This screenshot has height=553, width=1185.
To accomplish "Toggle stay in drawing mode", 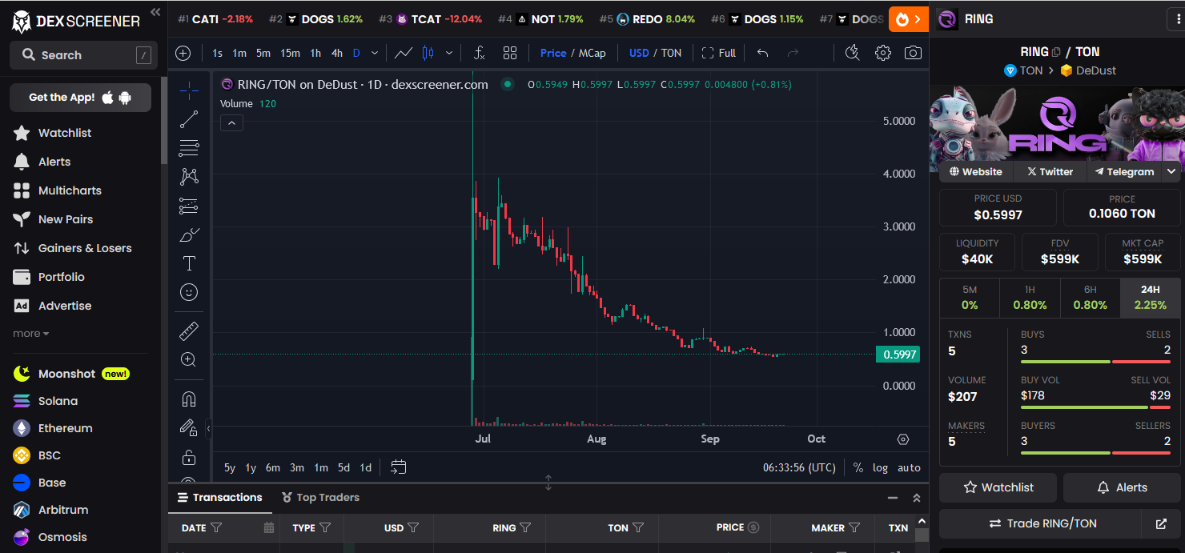I will tap(189, 427).
